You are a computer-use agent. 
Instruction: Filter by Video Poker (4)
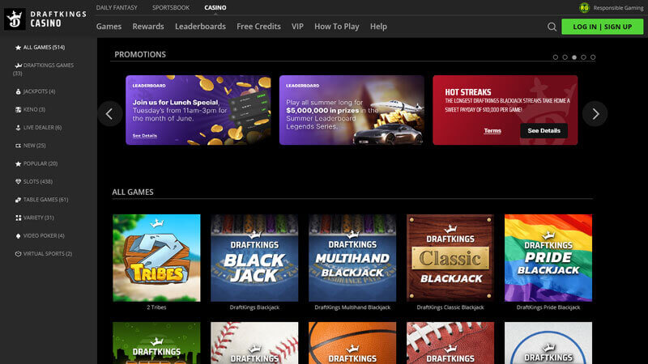point(44,235)
